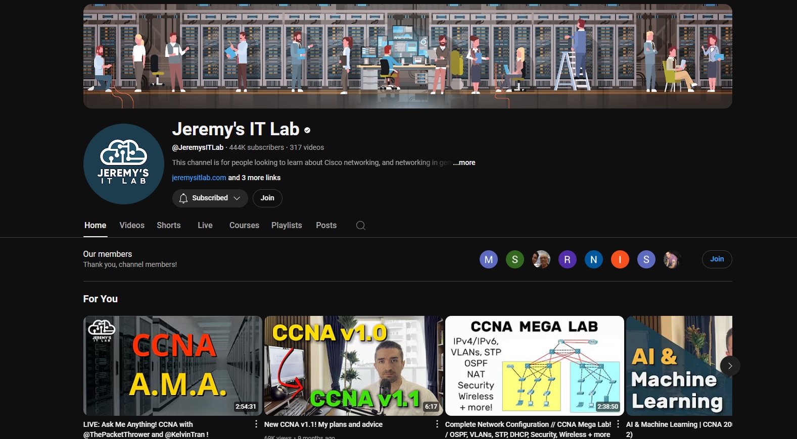
Task: Switch to the Videos tab
Action: click(132, 226)
